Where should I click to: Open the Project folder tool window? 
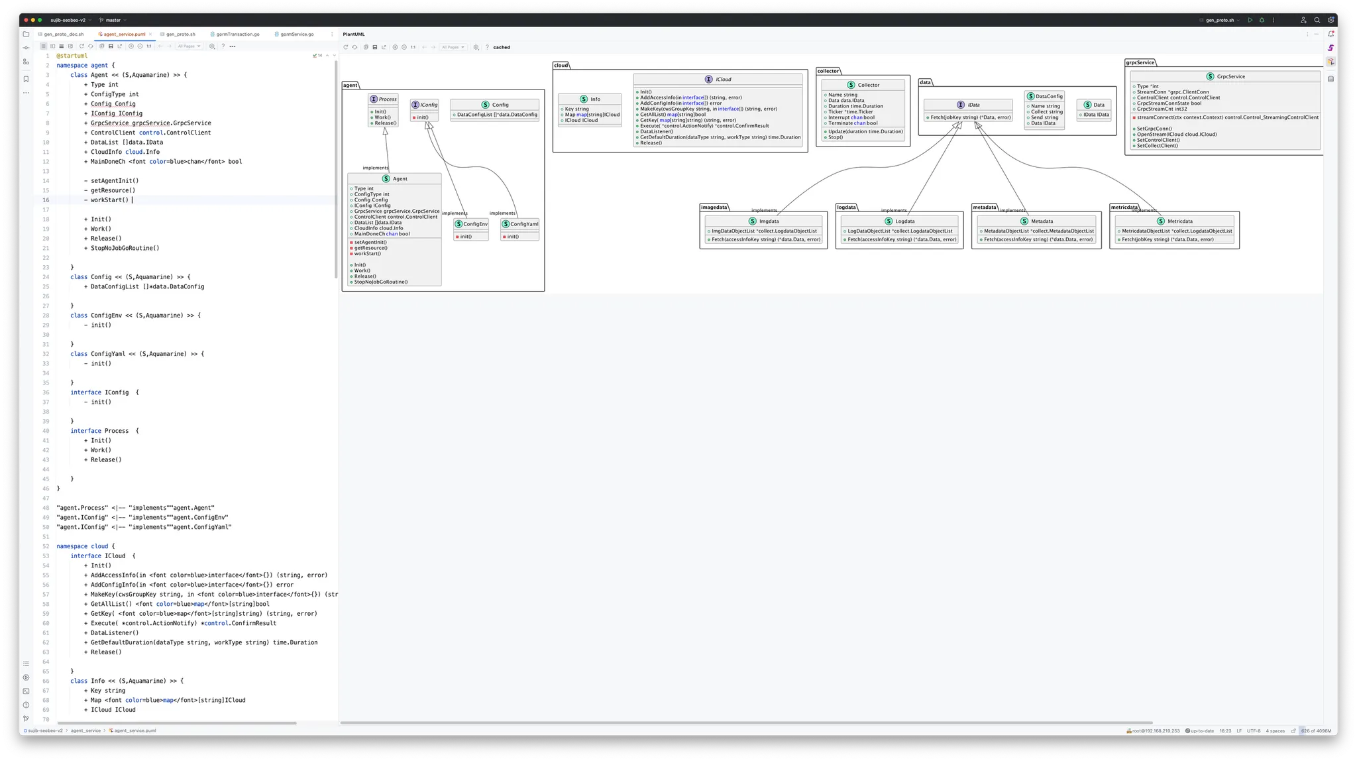click(x=26, y=34)
